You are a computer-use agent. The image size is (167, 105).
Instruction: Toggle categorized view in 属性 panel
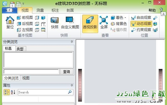tap(7, 92)
